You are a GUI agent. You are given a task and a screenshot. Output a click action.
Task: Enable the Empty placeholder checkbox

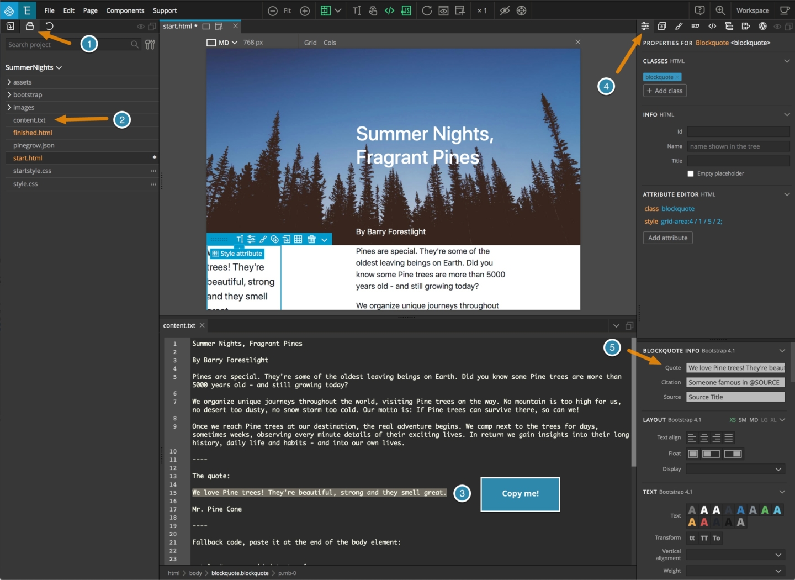(x=691, y=173)
